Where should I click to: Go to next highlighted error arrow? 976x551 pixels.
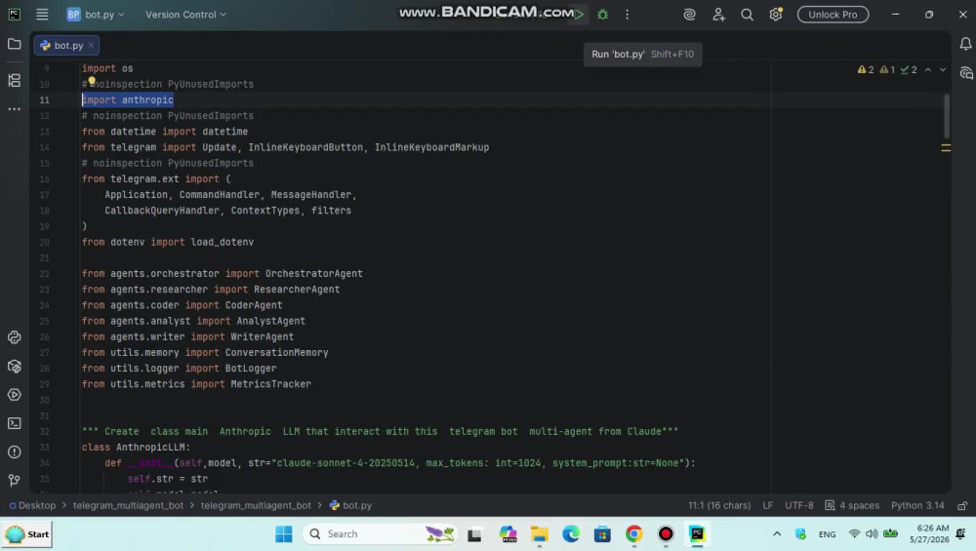coord(943,69)
